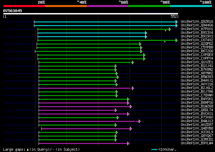Click the purple arrowhead ending B9YLW4 alignment

coord(128,144)
